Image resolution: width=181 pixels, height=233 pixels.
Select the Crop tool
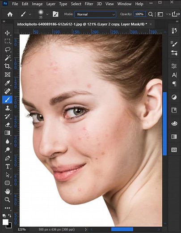click(x=7, y=66)
